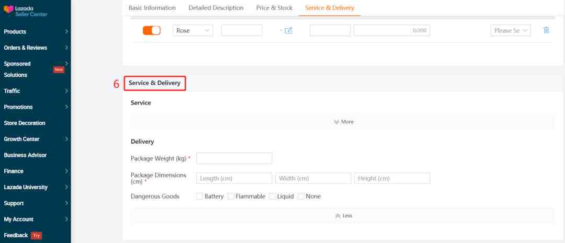Check the Liquid dangerous goods box
The image size is (565, 243).
(x=273, y=196)
